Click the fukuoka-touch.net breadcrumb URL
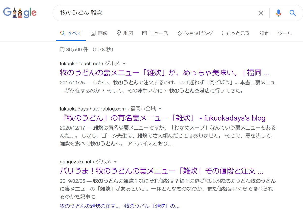This screenshot has height=215, width=303. pos(89,64)
